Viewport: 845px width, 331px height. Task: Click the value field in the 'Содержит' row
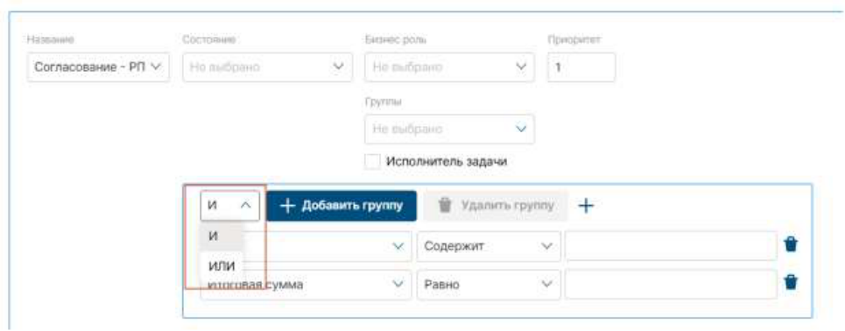[x=671, y=246]
